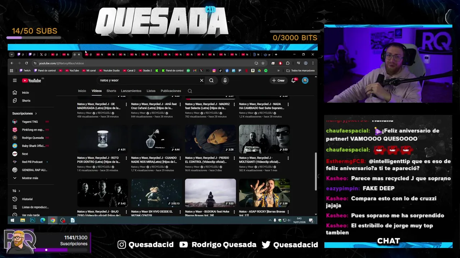Viewport: 460px width, 258px height.
Task: Open Photoshop from the taskbar
Action: (x=32, y=220)
